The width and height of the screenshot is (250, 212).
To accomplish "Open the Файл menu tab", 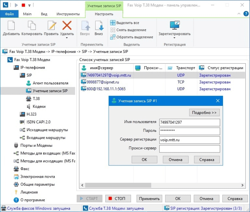I will (x=9, y=14).
